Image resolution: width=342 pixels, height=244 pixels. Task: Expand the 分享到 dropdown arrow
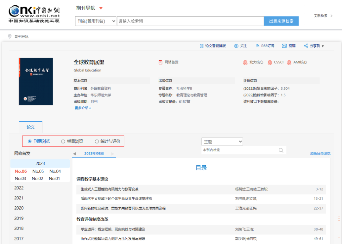coord(323,46)
